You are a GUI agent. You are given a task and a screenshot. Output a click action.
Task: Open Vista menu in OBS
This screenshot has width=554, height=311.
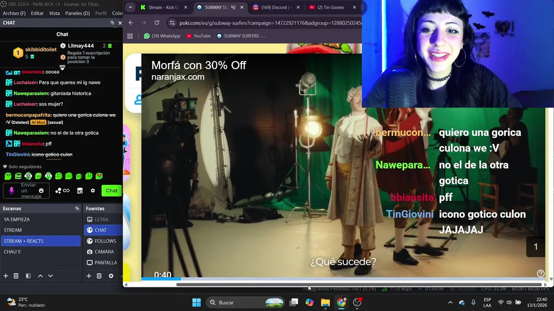click(x=55, y=13)
